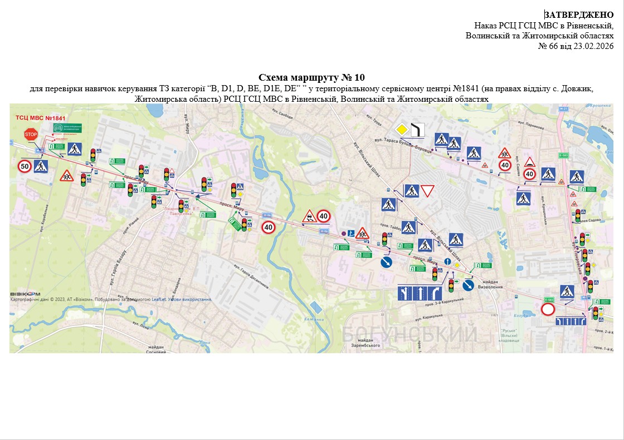Select the 50 speed limit sign
The image size is (624, 440).
pyautogui.click(x=25, y=166)
